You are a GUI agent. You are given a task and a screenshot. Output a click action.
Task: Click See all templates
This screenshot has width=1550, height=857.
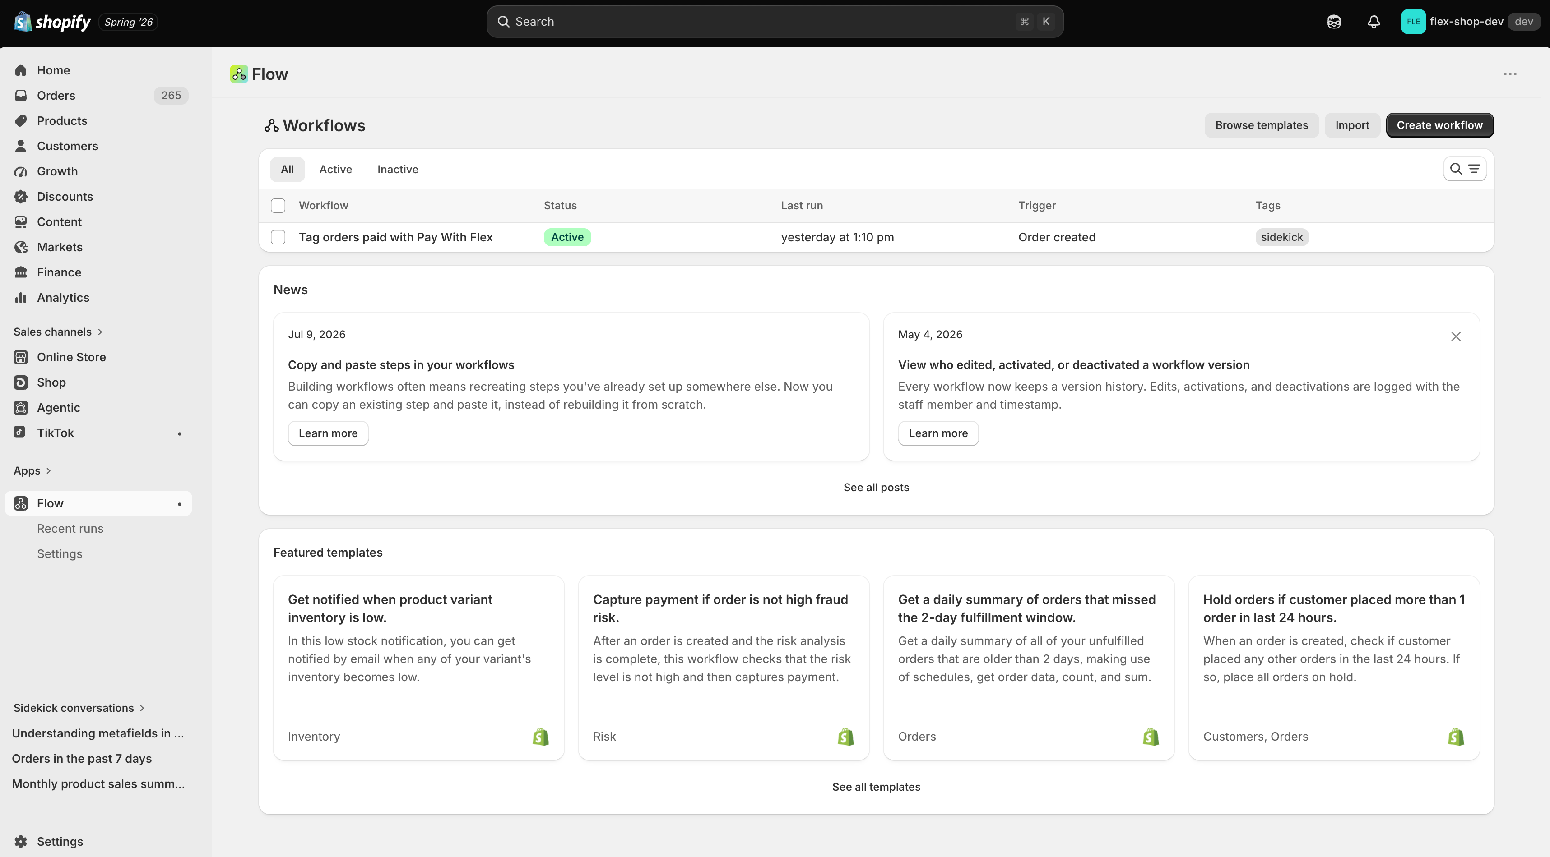(x=876, y=787)
